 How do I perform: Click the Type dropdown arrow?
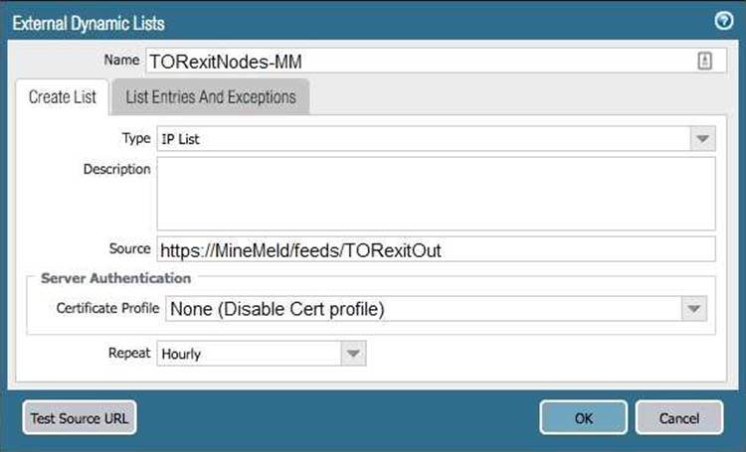[x=702, y=139]
